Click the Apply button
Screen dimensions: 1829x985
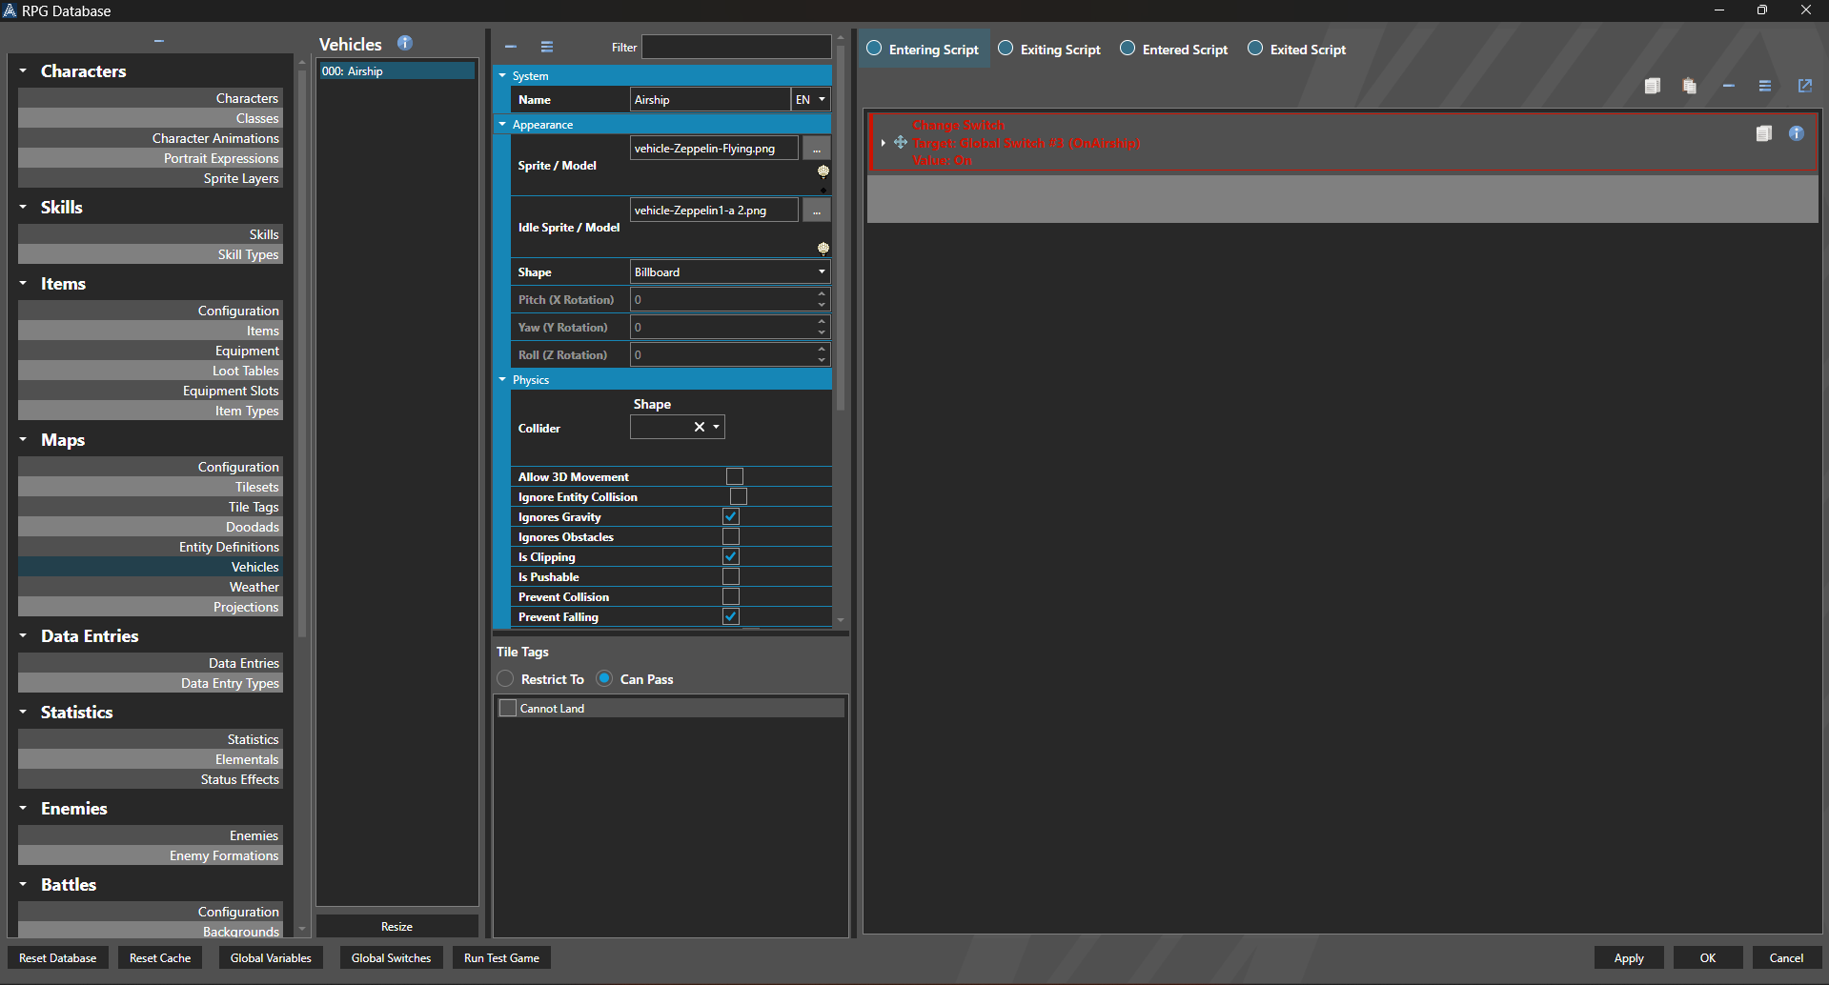click(x=1628, y=958)
